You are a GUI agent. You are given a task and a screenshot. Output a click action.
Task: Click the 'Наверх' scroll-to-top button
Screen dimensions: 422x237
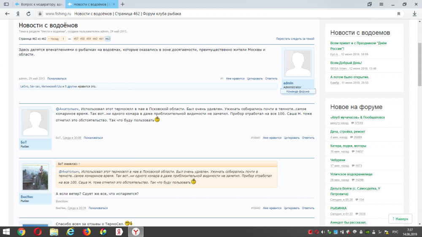[400, 219]
